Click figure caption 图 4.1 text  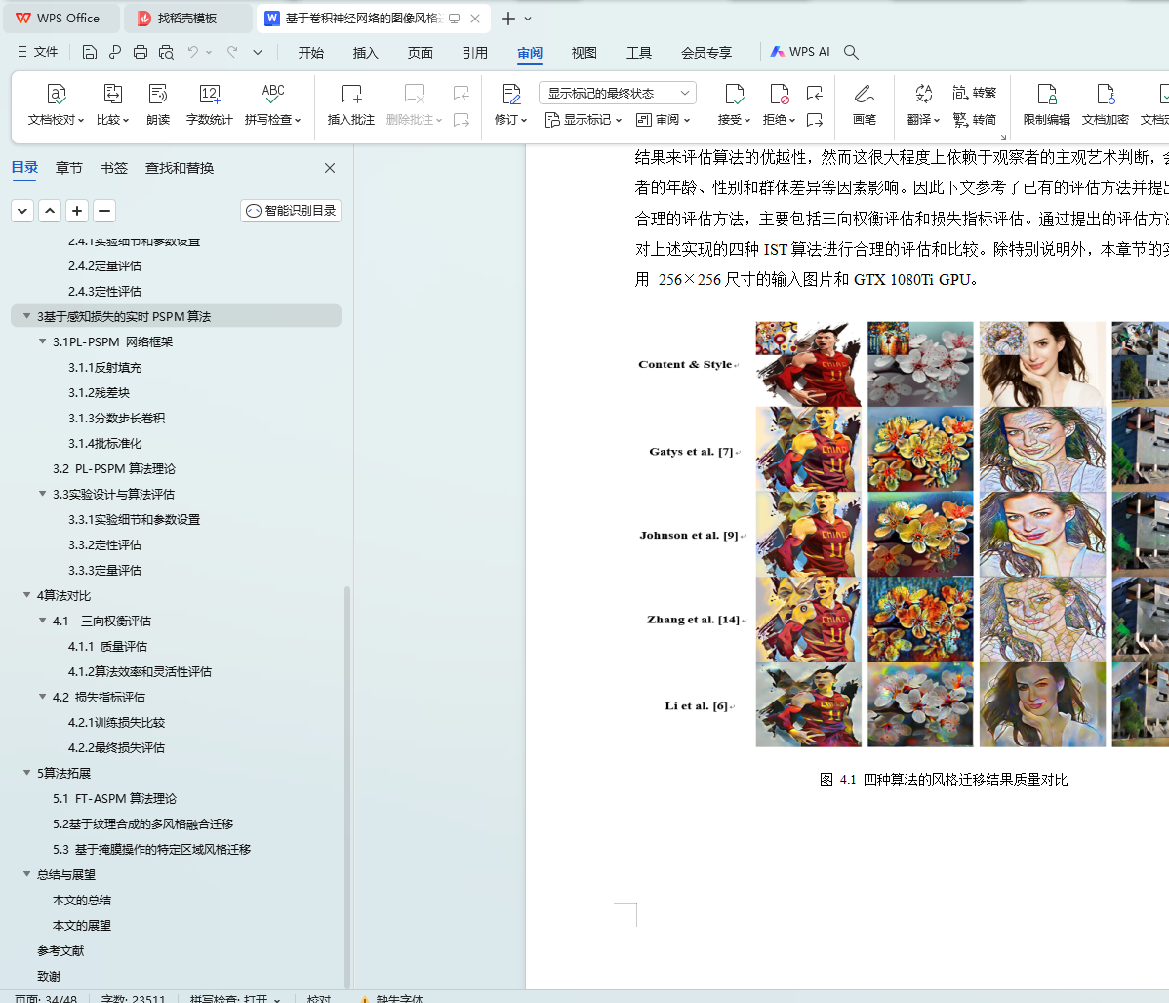(x=943, y=780)
